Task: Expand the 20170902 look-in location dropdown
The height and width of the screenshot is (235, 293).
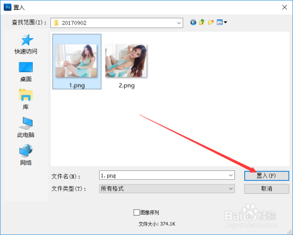Action: point(179,23)
